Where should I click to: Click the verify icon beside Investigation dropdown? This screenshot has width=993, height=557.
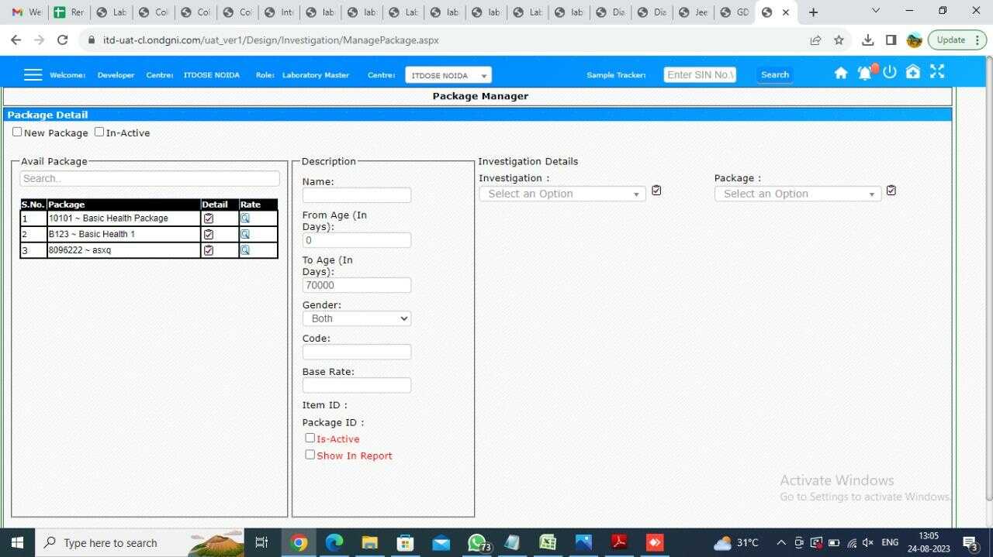[656, 190]
